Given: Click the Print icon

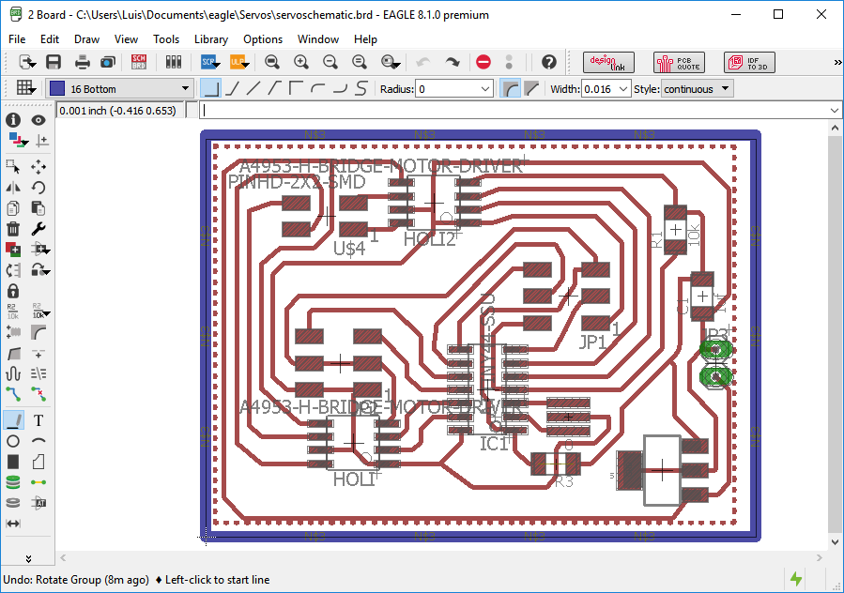Looking at the screenshot, I should [83, 63].
